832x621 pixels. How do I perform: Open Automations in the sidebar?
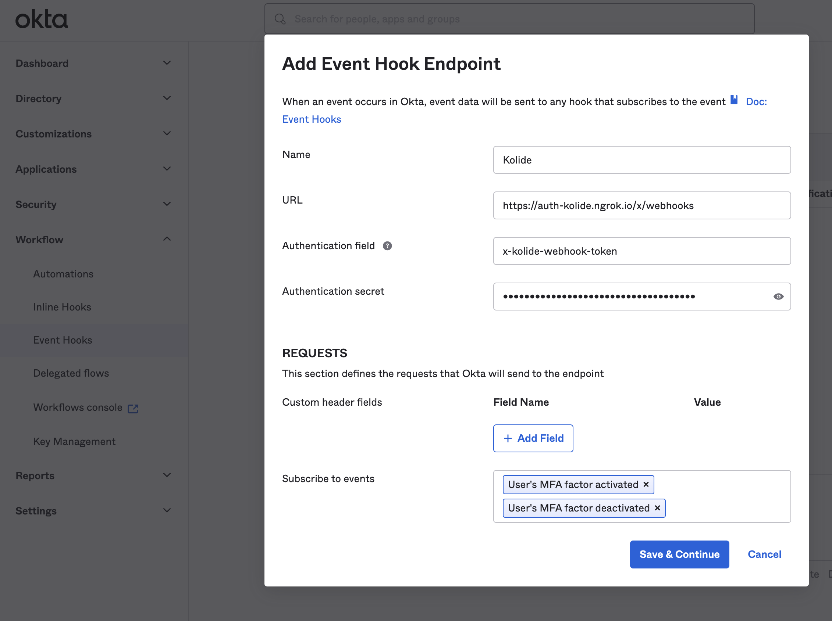coord(63,274)
